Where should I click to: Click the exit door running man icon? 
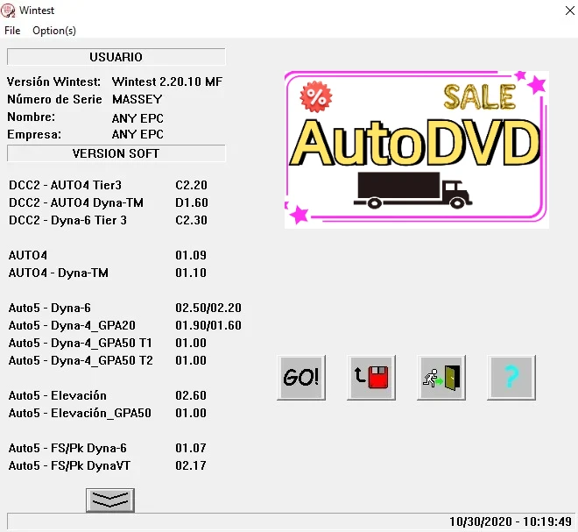441,378
